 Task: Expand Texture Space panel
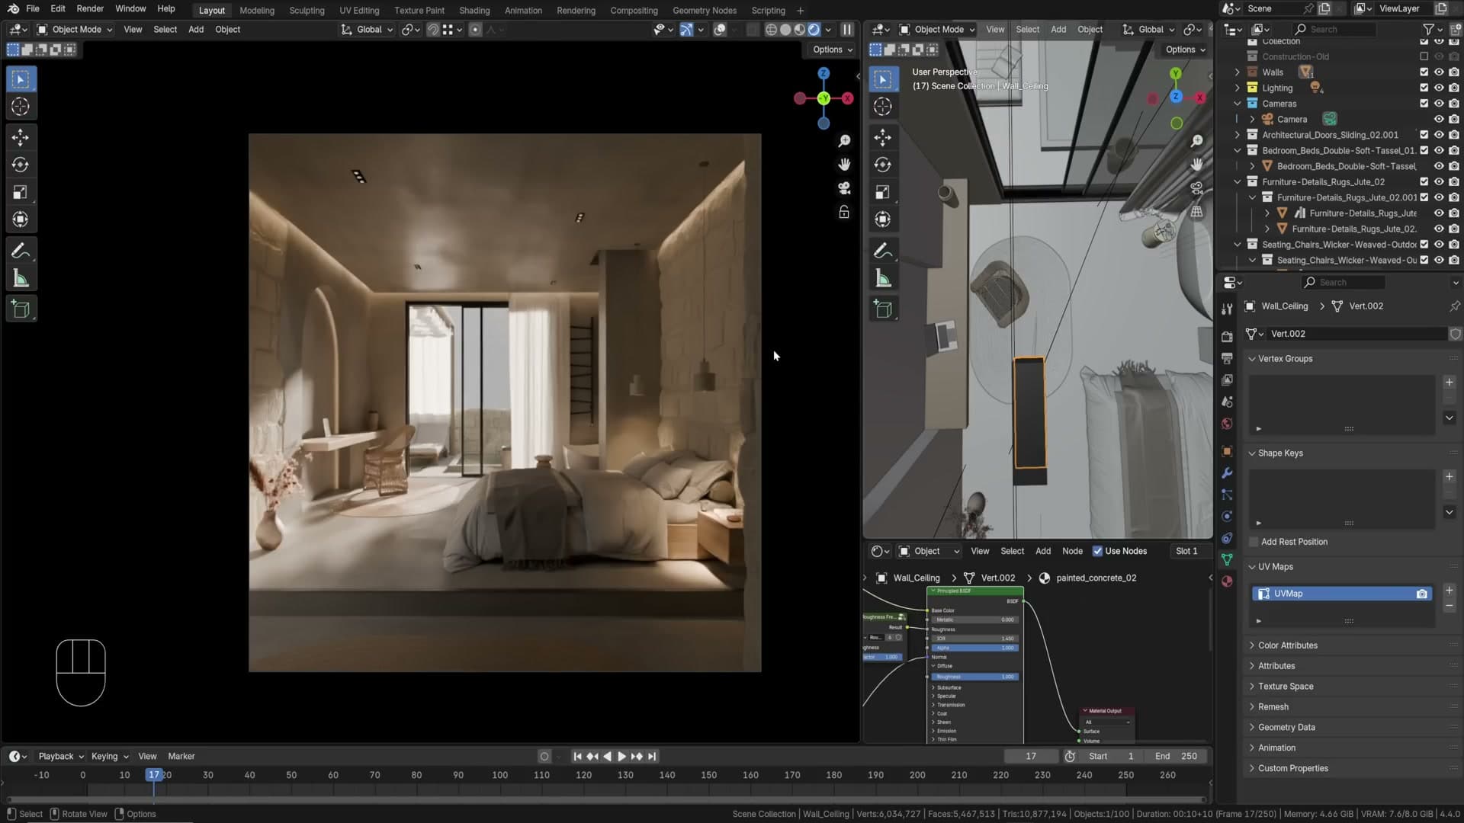tap(1286, 687)
